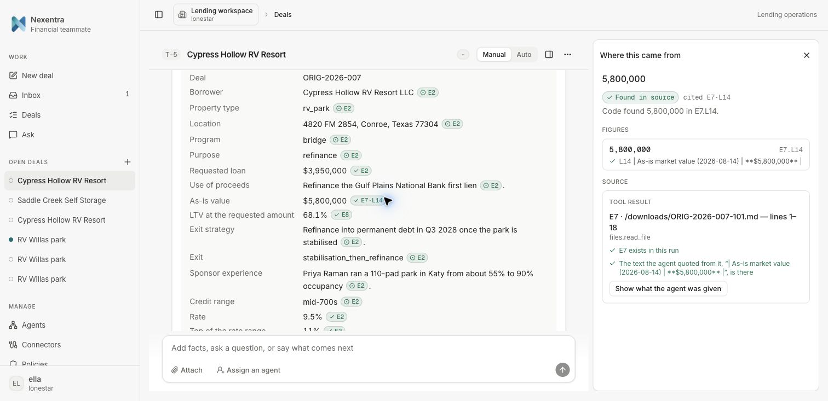The image size is (828, 401).
Task: Add a new open deal with plus icon
Action: point(128,162)
